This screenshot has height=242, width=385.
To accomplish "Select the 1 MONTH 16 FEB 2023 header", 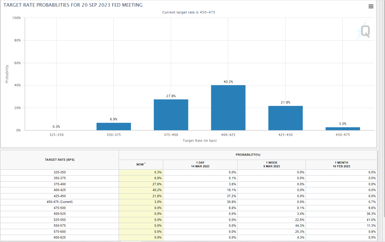I will tap(341, 164).
